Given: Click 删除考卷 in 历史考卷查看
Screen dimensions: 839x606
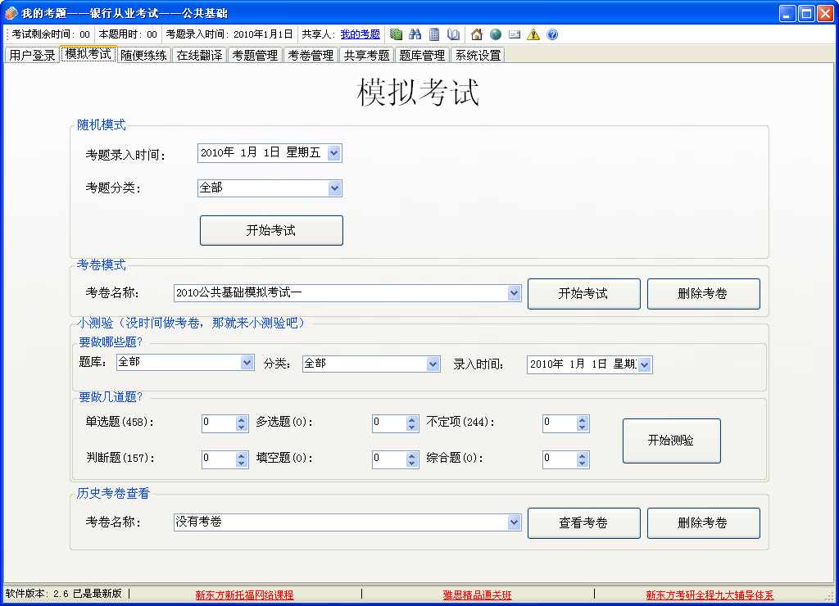Looking at the screenshot, I should tap(703, 523).
